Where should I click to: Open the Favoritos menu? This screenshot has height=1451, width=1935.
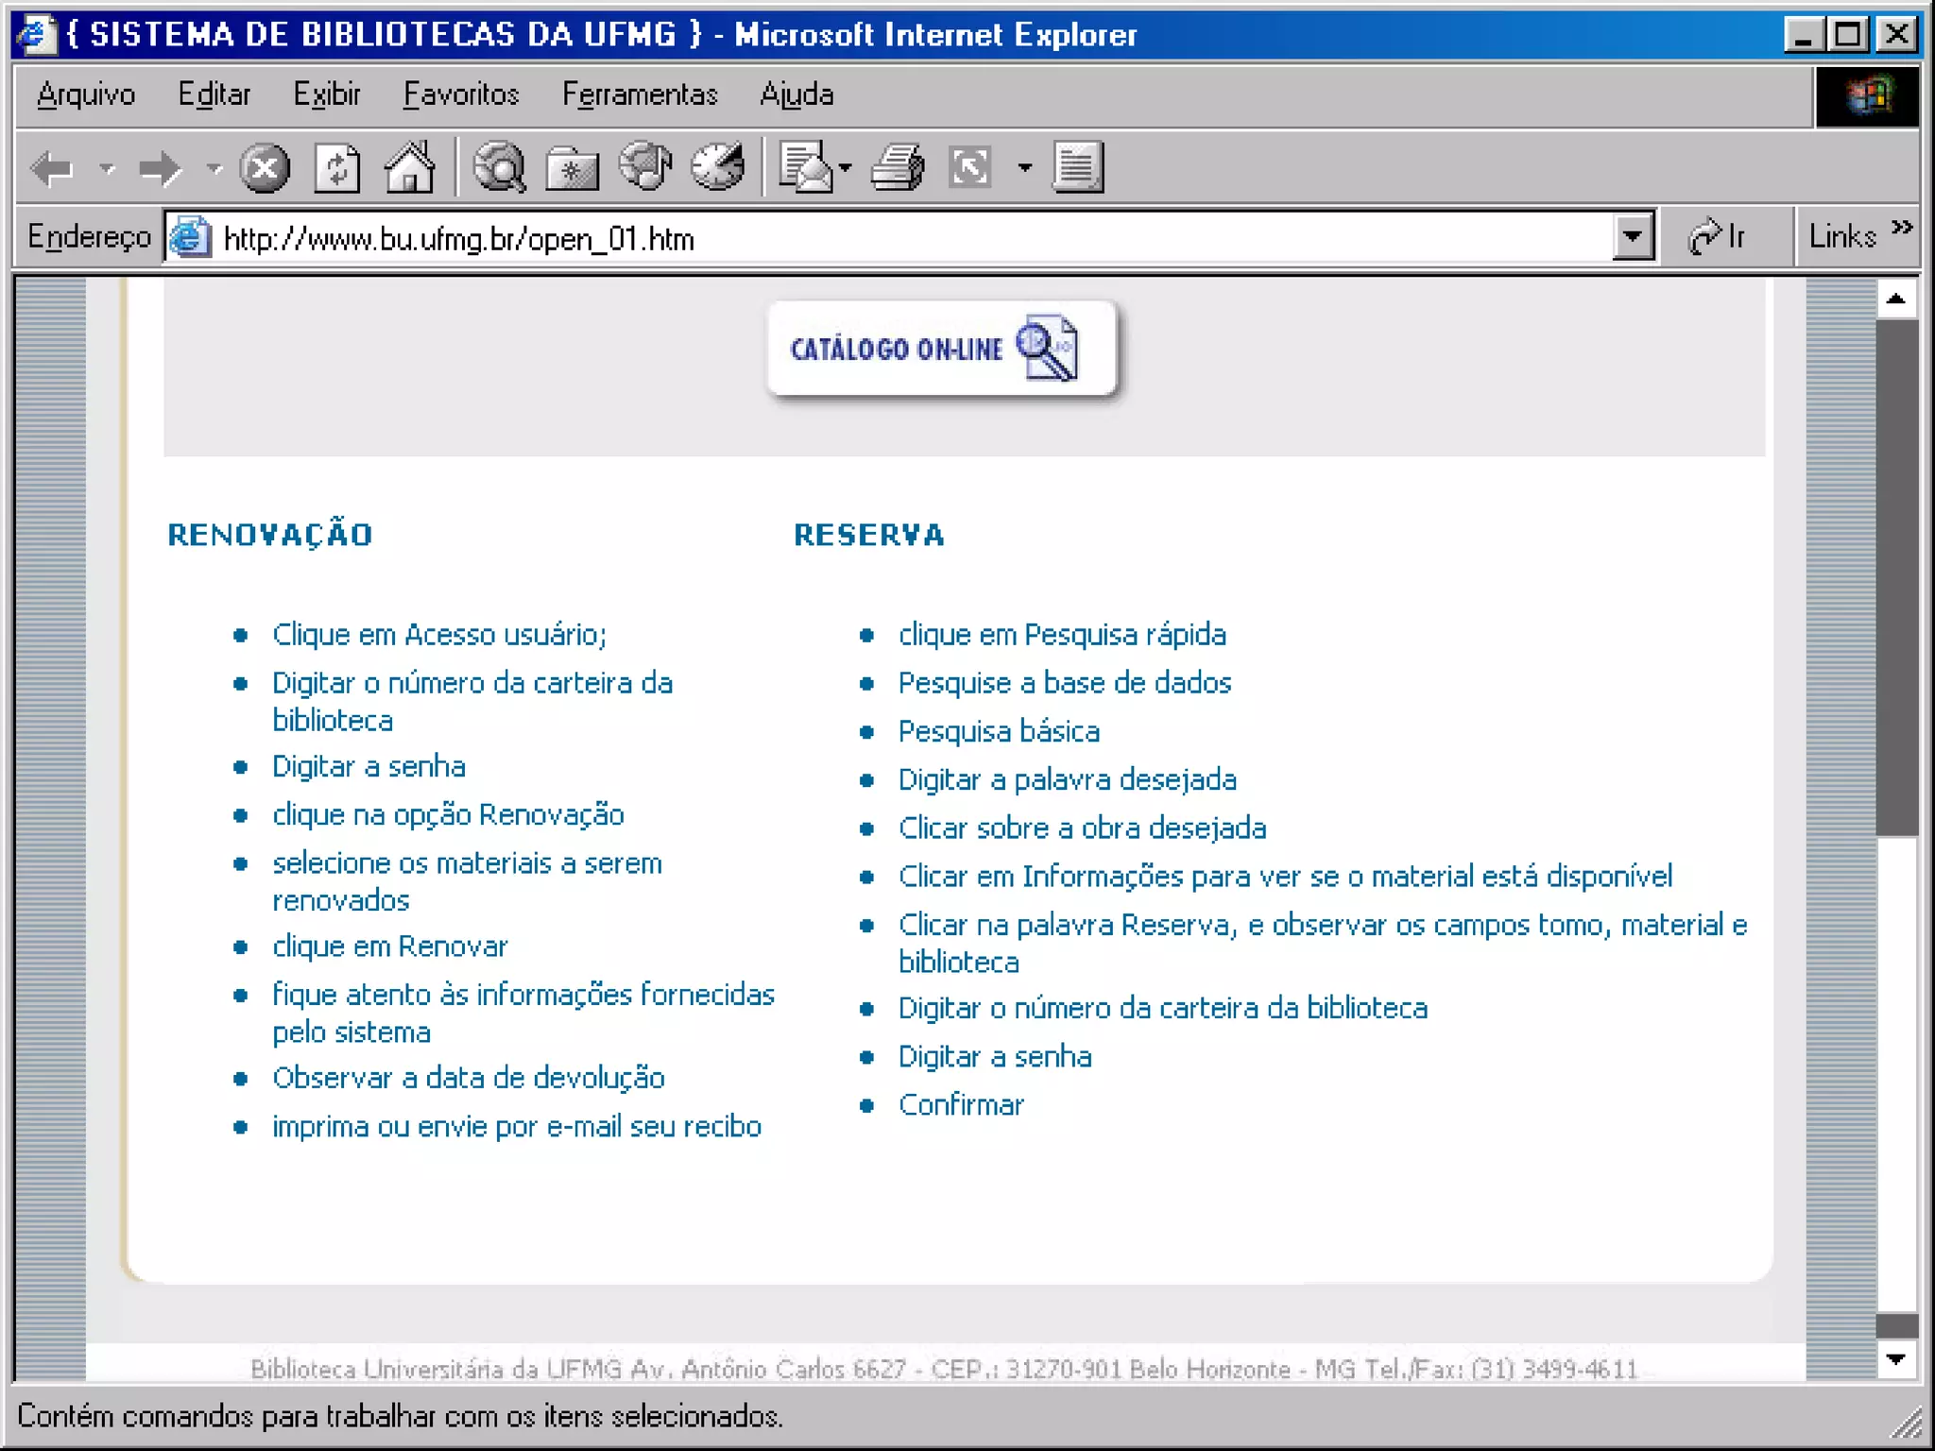click(x=461, y=94)
